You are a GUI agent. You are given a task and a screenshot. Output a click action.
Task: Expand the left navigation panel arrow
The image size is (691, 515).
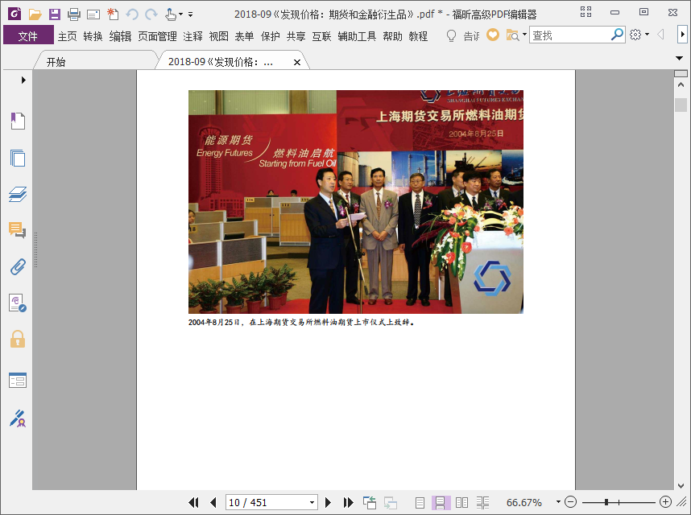pos(23,80)
